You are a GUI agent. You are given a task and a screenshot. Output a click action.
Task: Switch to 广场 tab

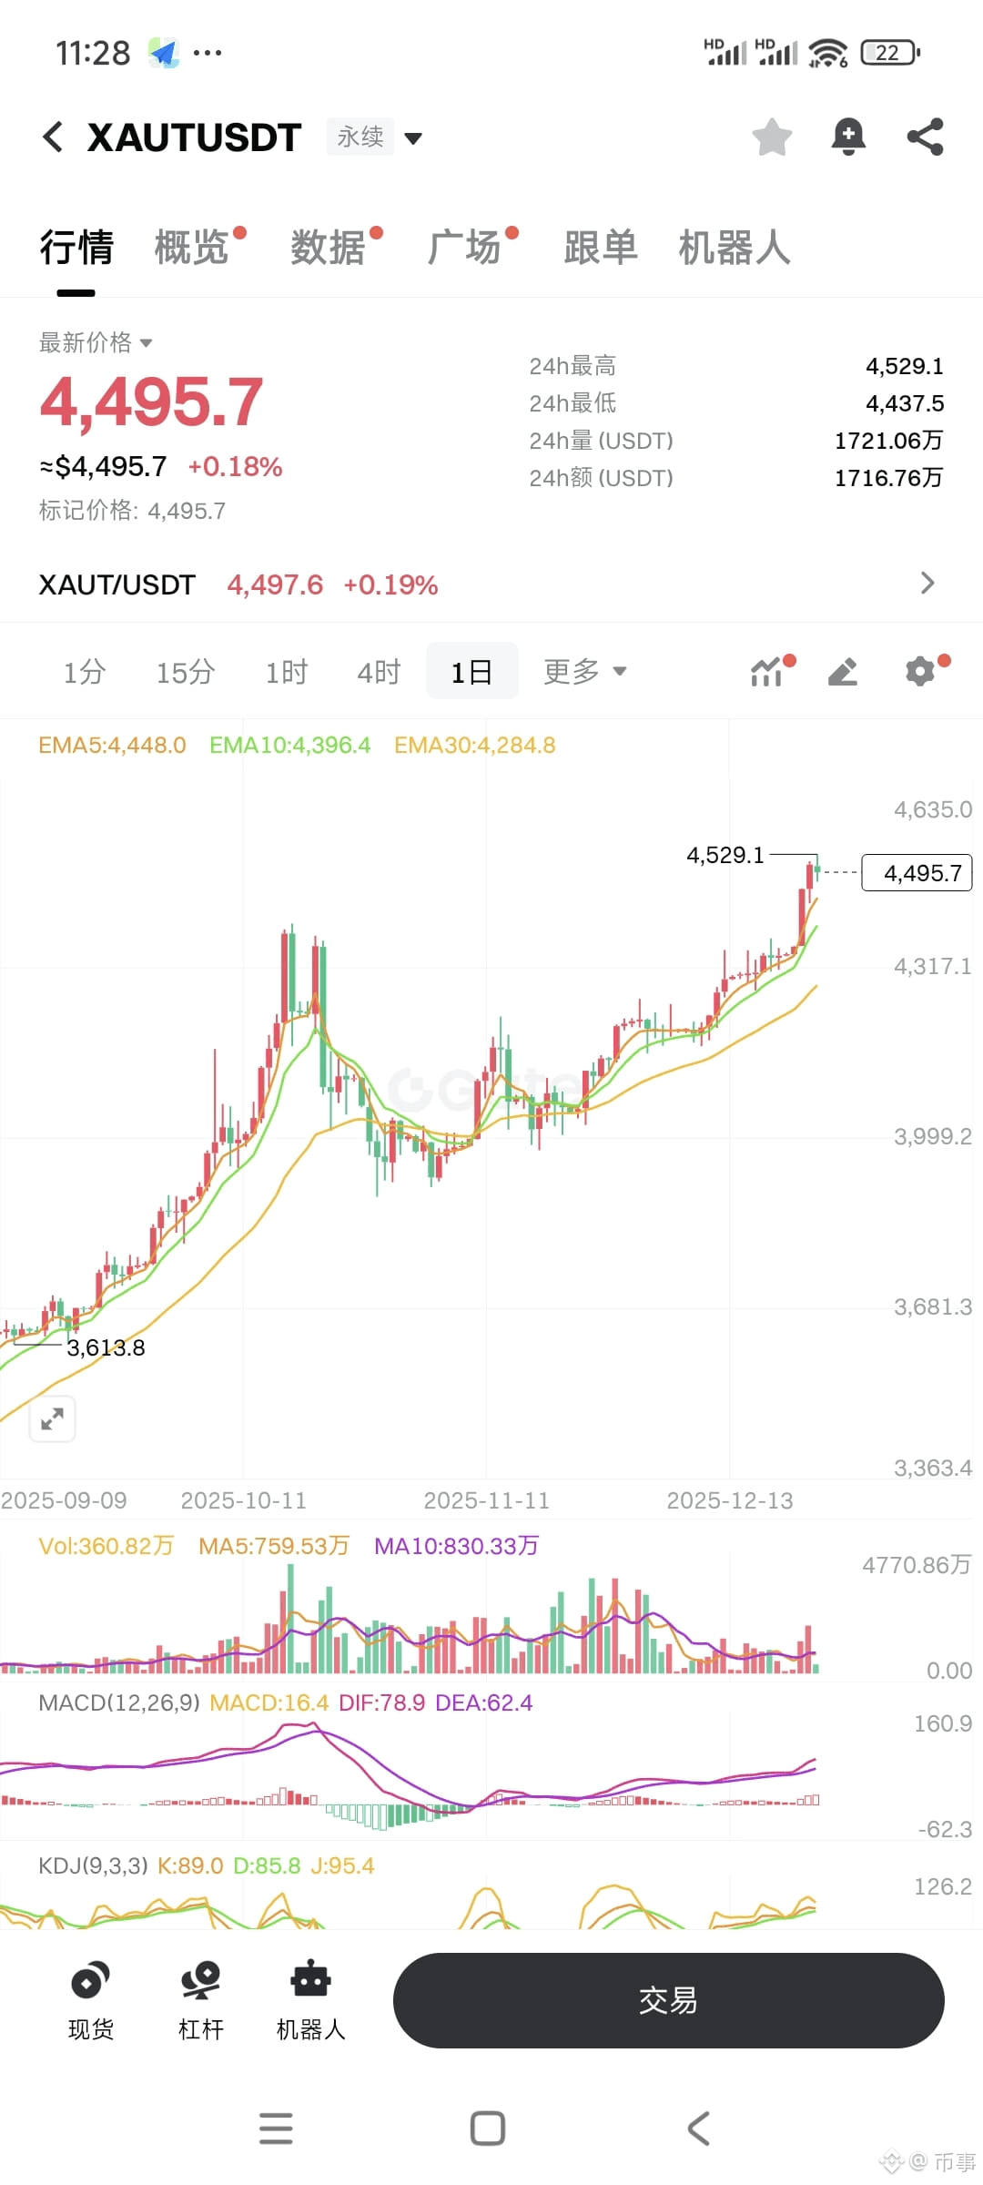point(464,247)
